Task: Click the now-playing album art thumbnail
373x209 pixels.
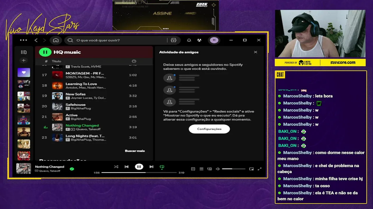Action: click(x=24, y=168)
